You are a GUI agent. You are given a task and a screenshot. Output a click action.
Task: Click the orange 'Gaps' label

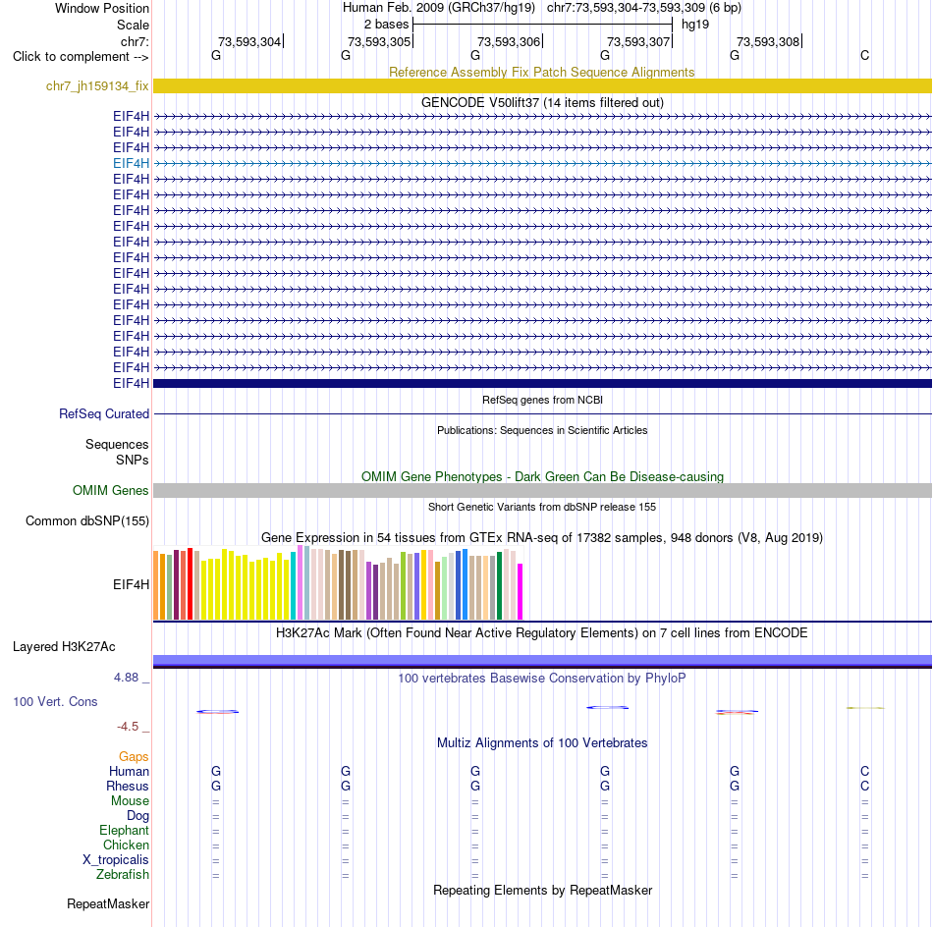(x=134, y=756)
